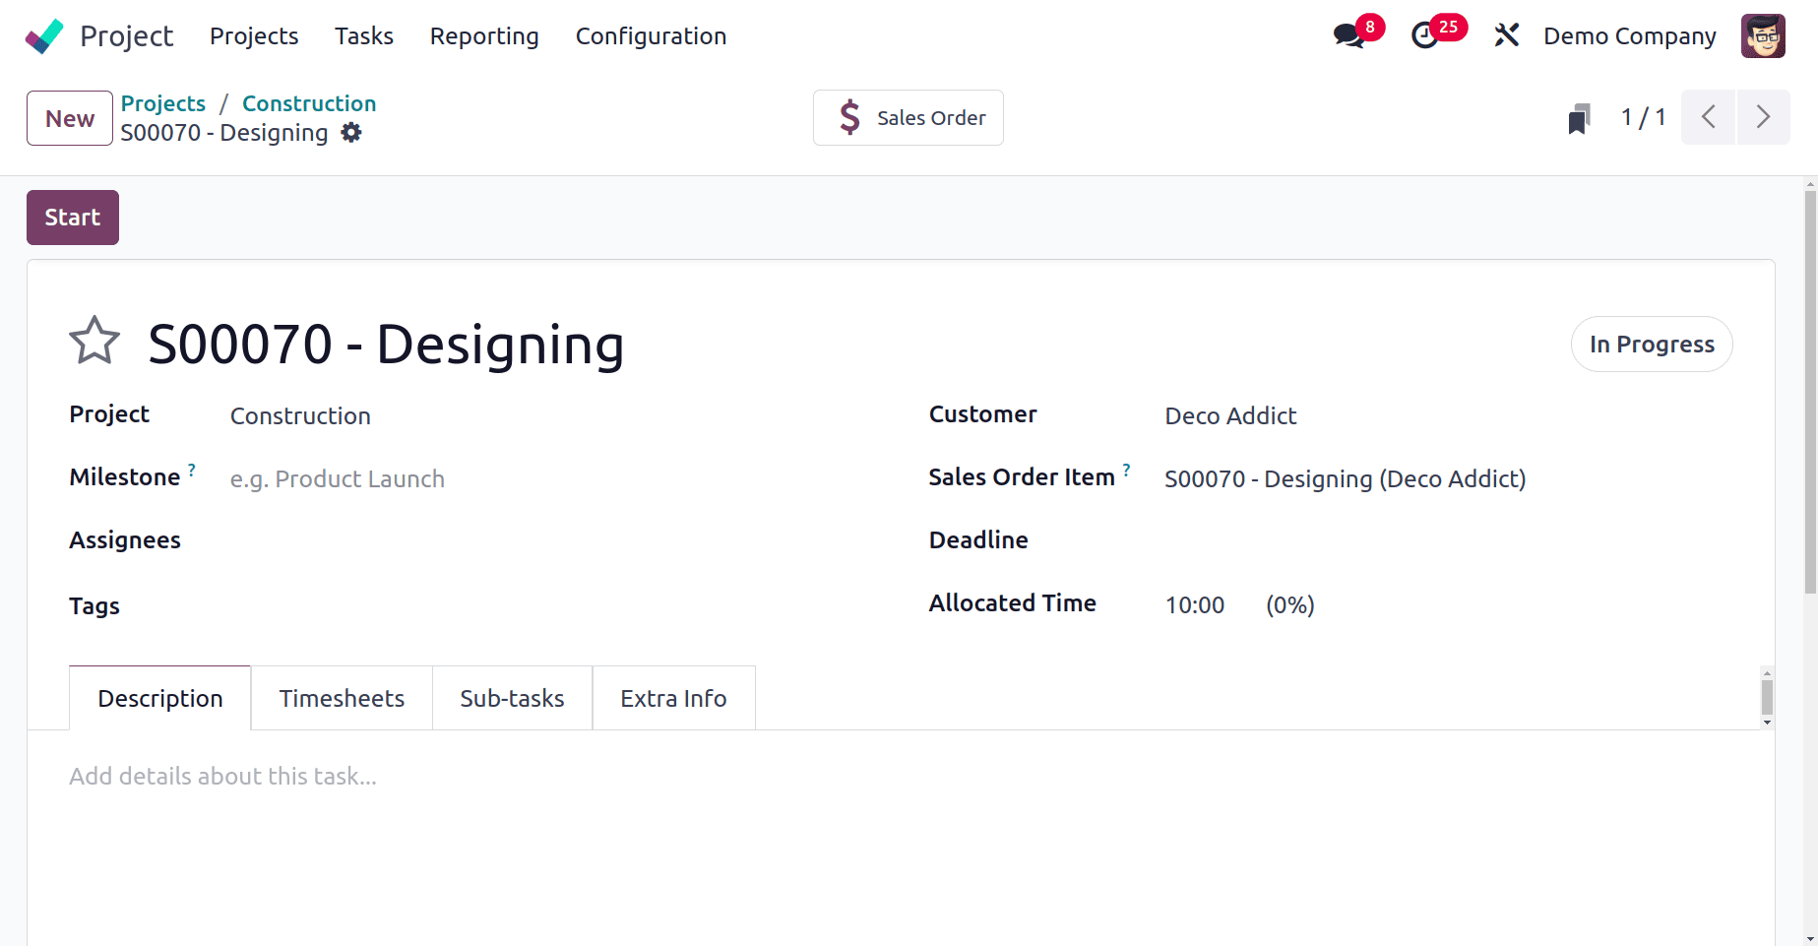Open the discuss messages chat icon
The image size is (1818, 946).
click(1348, 36)
